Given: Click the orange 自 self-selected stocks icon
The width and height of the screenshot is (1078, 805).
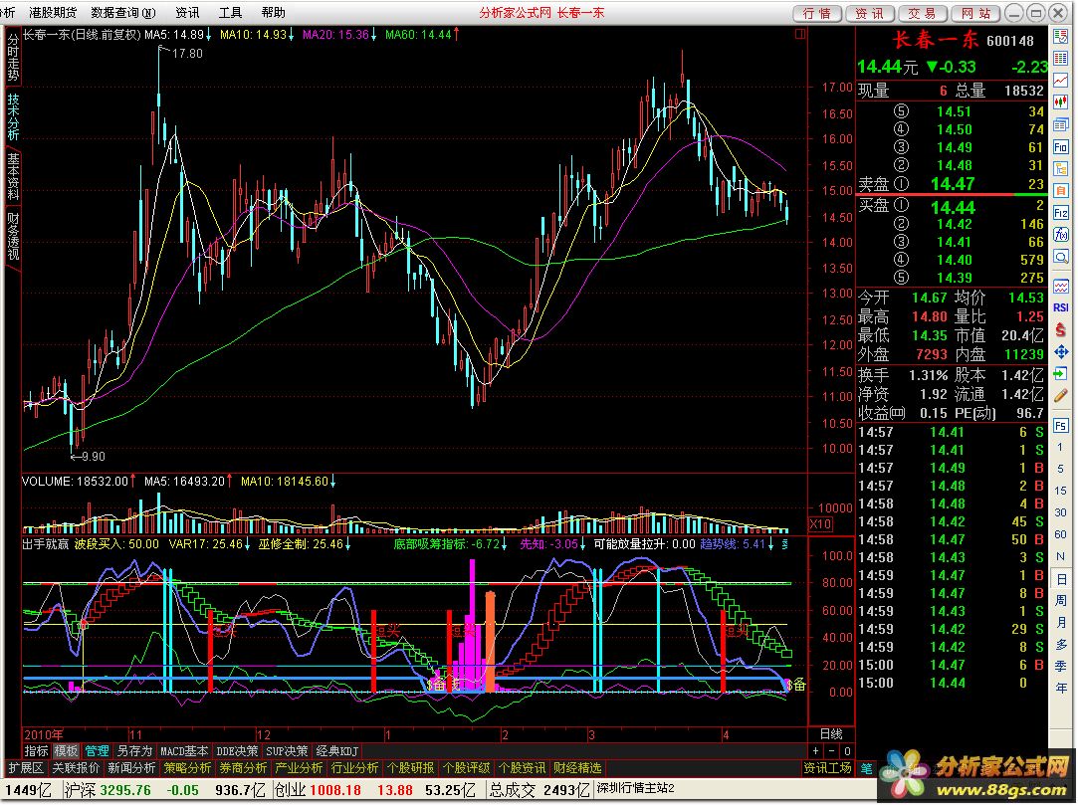Looking at the screenshot, I should [1061, 190].
